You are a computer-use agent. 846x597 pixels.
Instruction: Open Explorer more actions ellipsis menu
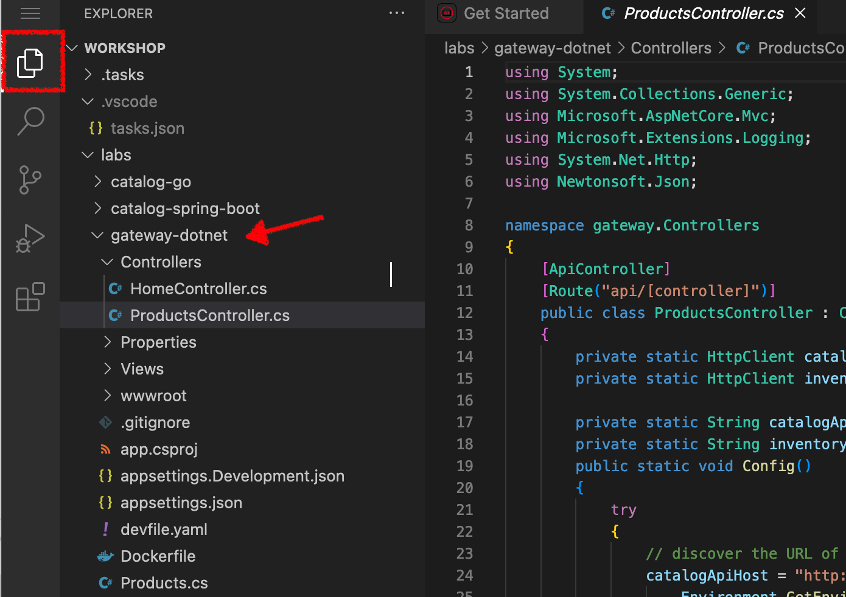tap(397, 13)
